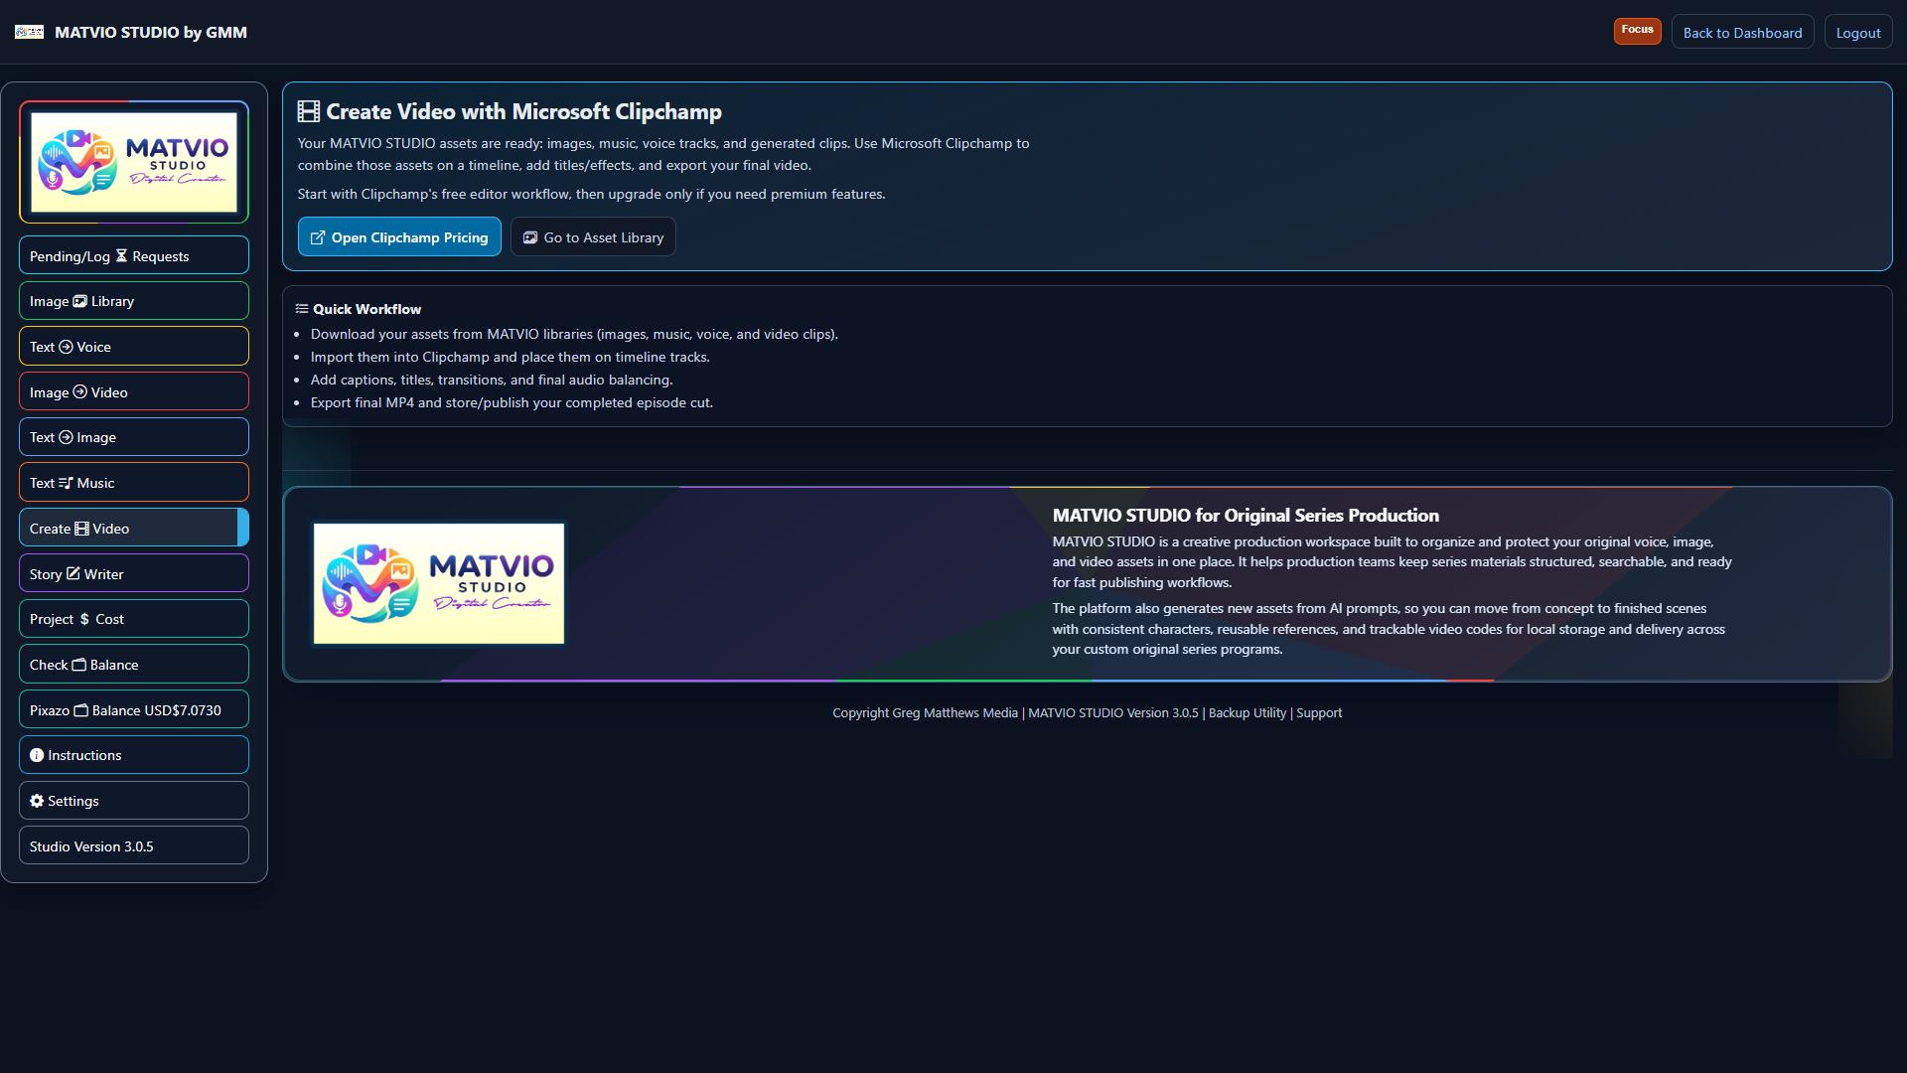Screen dimensions: 1907x1073
Task: Log out using Logout button
Action: [1857, 32]
